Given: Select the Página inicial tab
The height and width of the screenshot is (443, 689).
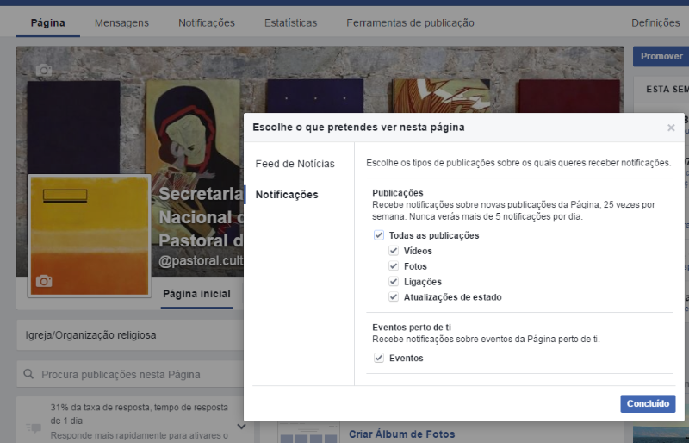Looking at the screenshot, I should [x=196, y=294].
